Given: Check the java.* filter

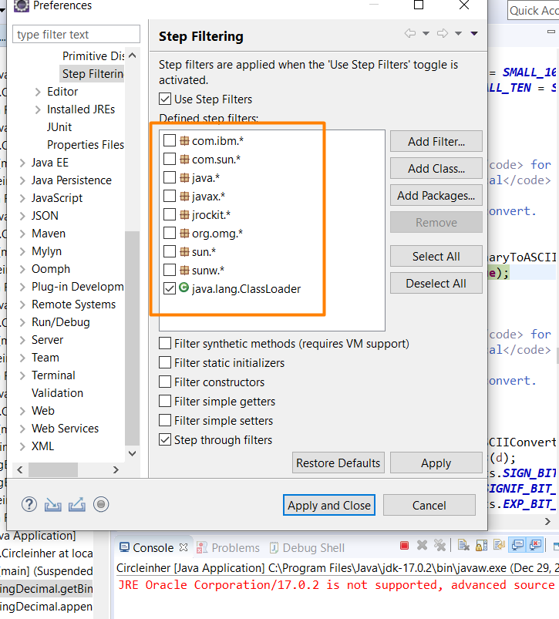Looking at the screenshot, I should [x=170, y=177].
